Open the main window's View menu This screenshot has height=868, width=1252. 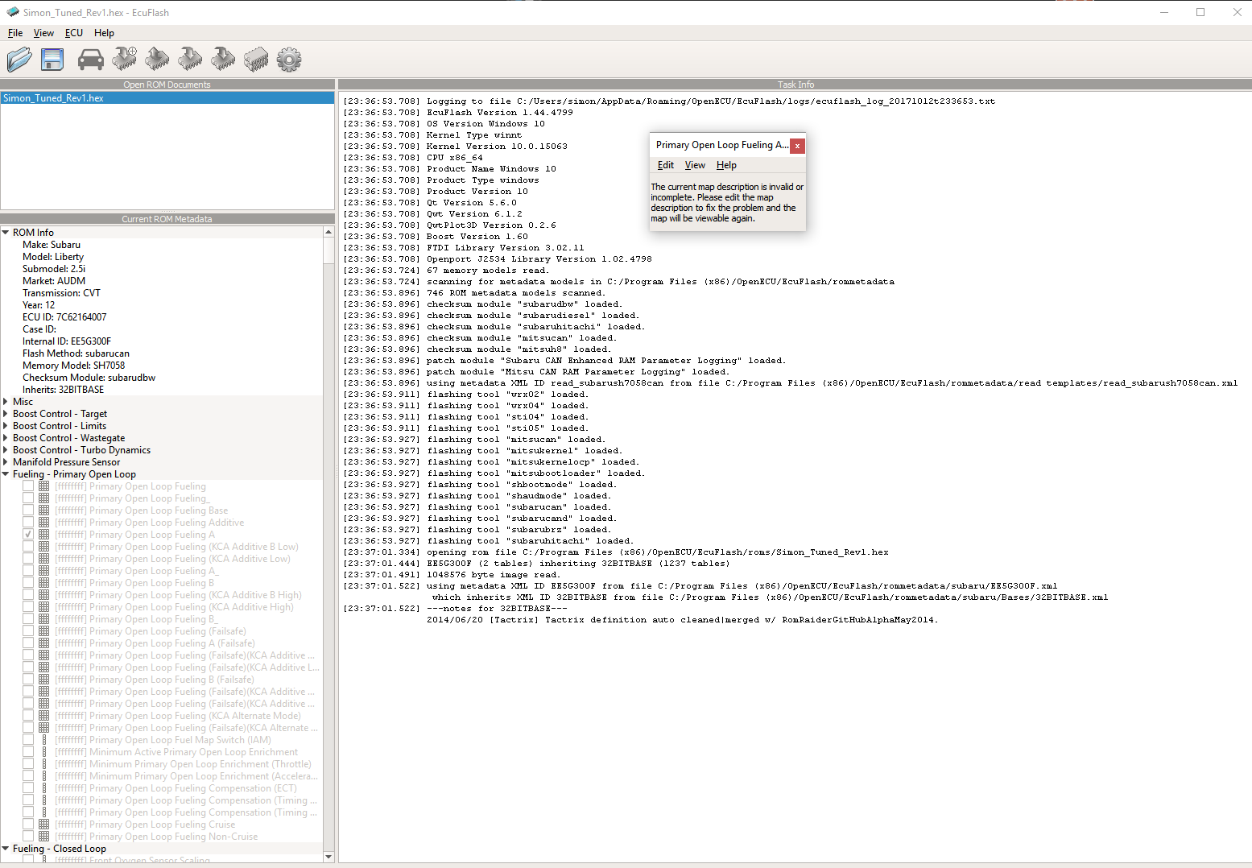tap(43, 33)
